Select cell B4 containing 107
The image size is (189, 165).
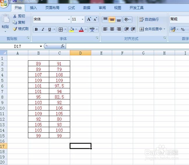point(38,75)
